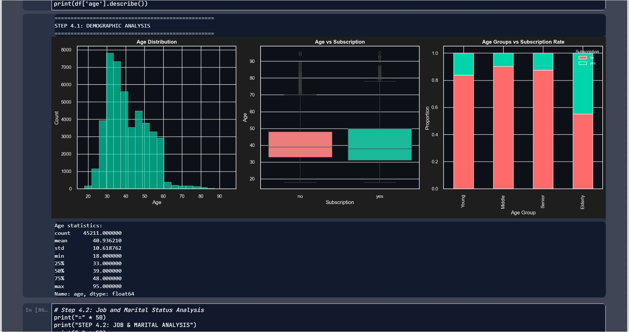Screen dimensions: 629x332
Task: Click the 'Age vs Subscription' chart title
Action: point(340,42)
